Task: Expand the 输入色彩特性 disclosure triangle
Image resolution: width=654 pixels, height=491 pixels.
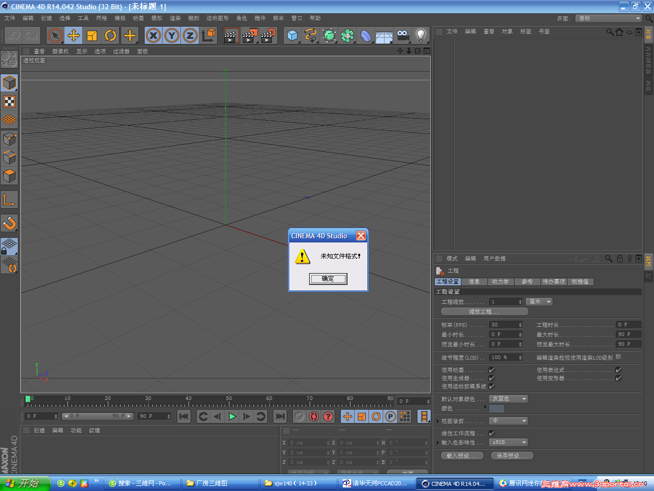Action: point(438,442)
